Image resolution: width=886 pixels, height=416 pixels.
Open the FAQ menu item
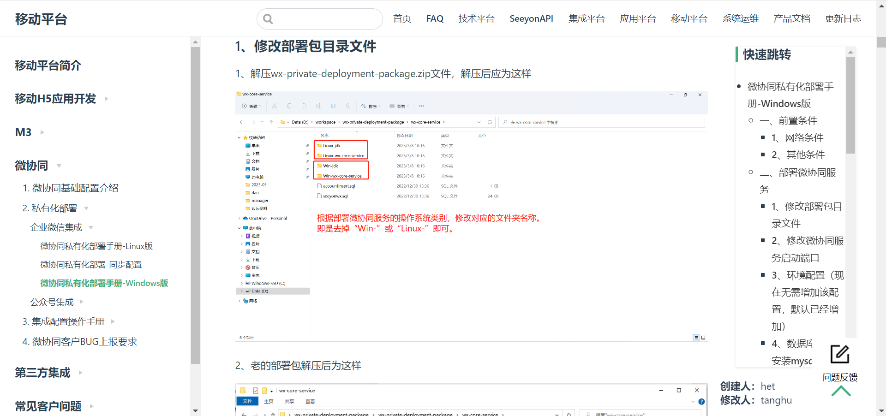coord(435,19)
